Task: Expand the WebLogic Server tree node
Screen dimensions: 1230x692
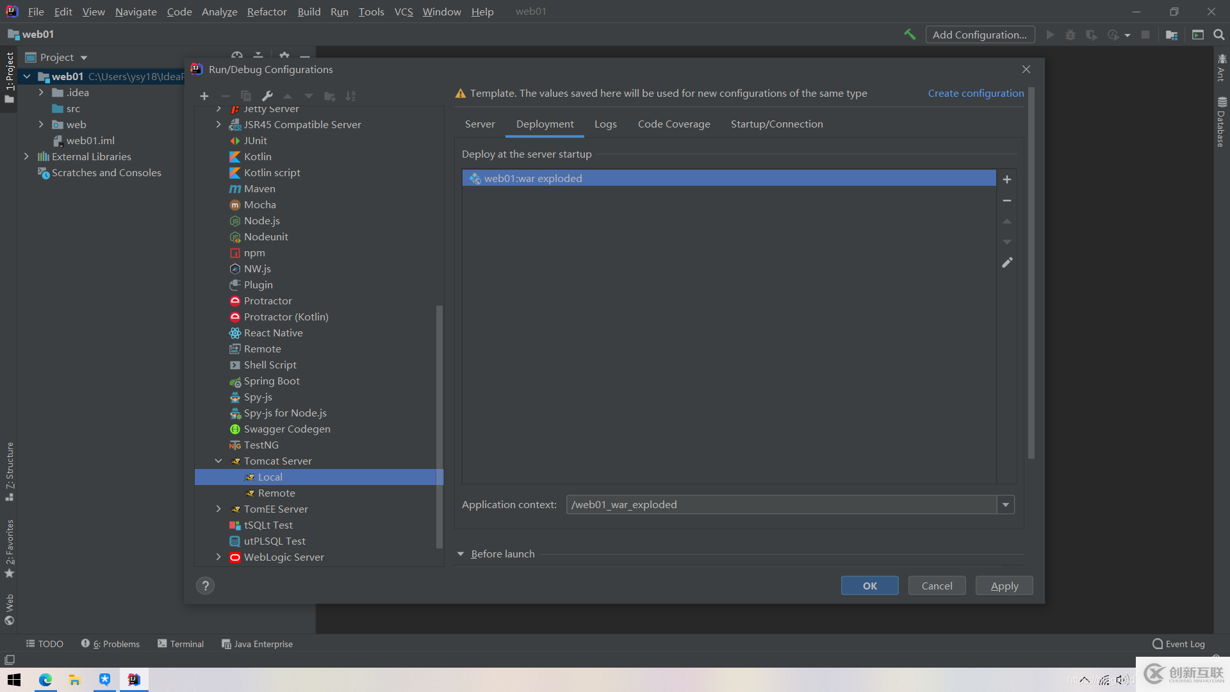Action: (x=218, y=557)
